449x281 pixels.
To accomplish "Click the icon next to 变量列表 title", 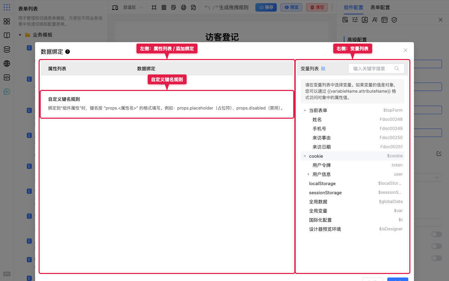I will coord(323,68).
